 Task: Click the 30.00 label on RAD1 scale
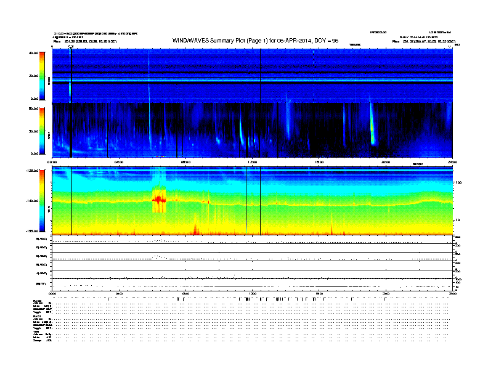coord(33,131)
